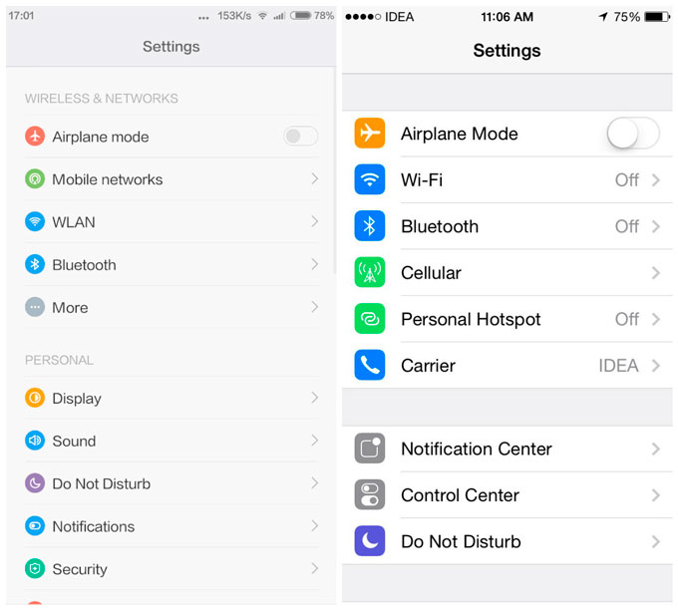The width and height of the screenshot is (678, 610).
Task: Enable the iOS Airplane Mode switch
Action: coord(633,134)
